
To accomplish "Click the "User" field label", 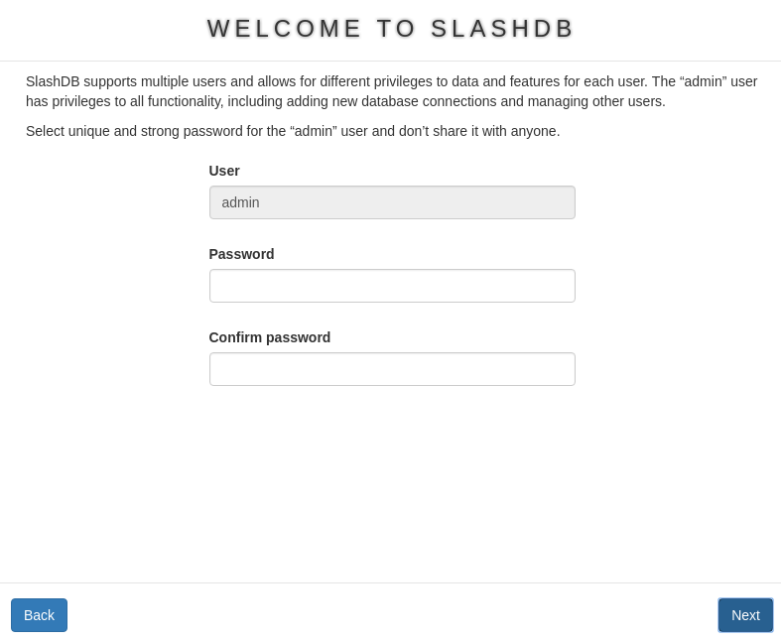I will pos(224,171).
